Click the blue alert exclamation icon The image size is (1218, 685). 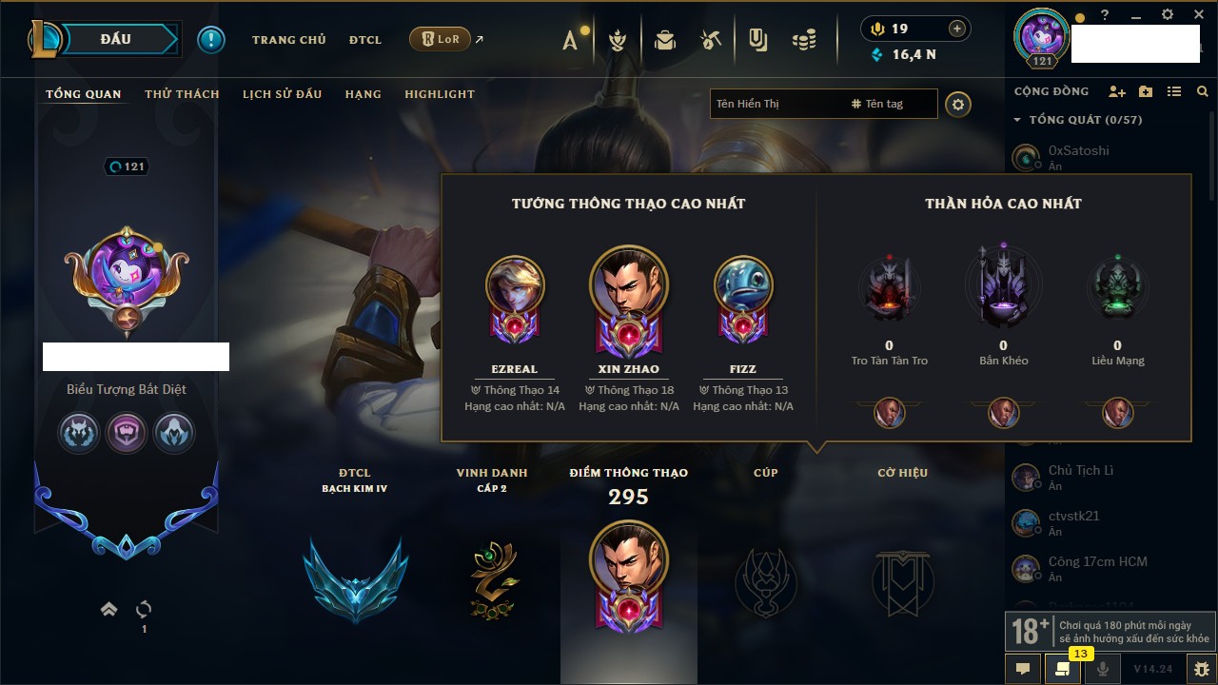pyautogui.click(x=211, y=40)
